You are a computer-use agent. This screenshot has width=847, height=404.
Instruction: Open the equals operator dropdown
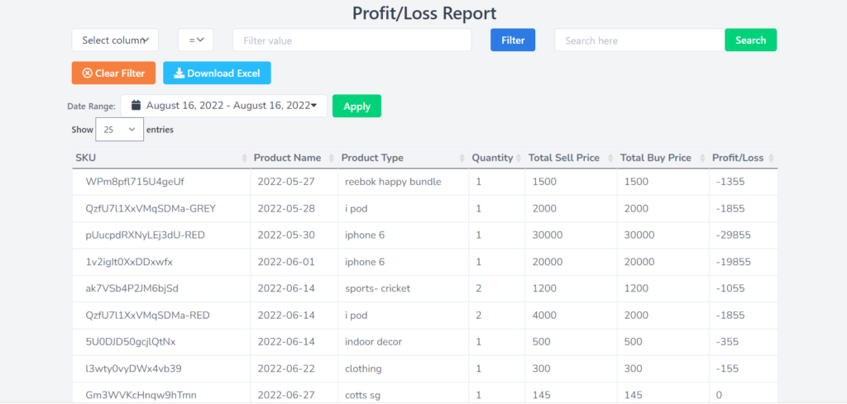pyautogui.click(x=196, y=40)
